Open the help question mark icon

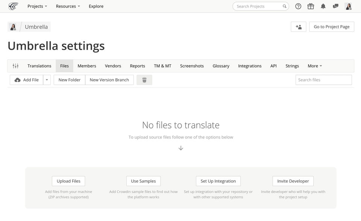pyautogui.click(x=298, y=6)
